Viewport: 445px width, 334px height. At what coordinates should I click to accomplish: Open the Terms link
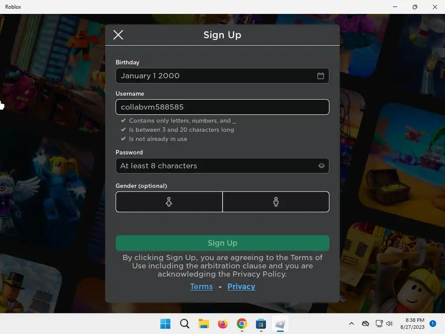click(201, 287)
